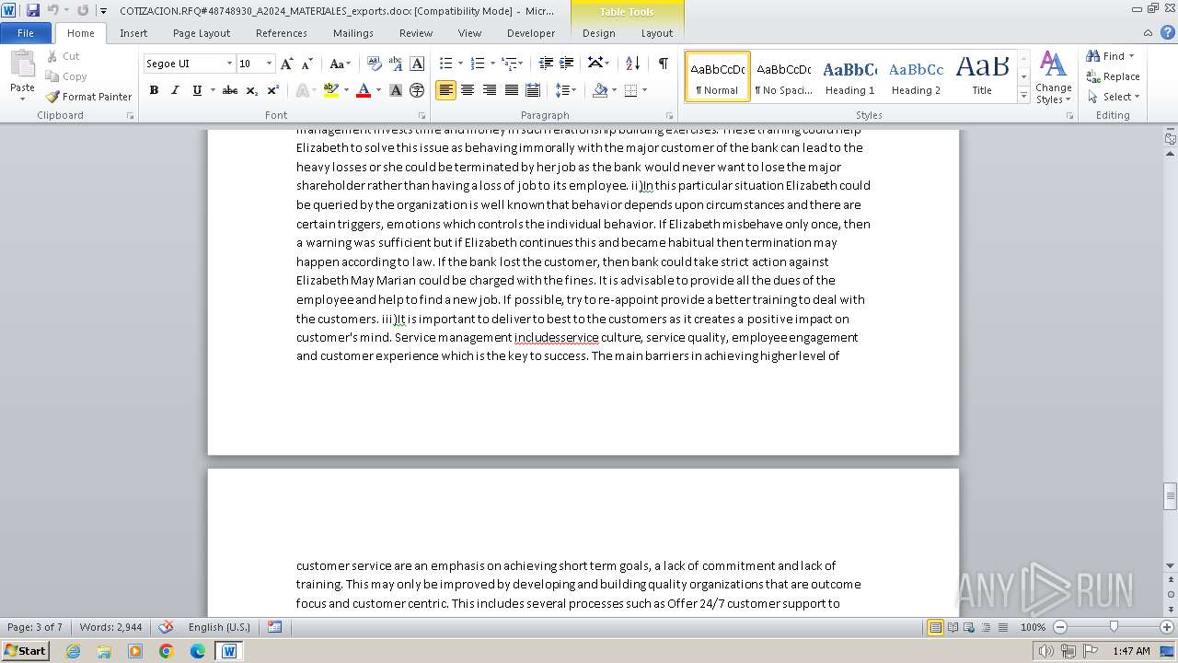Toggle Show/Hide paragraph marks
This screenshot has height=663, width=1178.
tap(663, 64)
